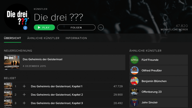Click the Benjamin Blümchen round avatar

point(134,81)
